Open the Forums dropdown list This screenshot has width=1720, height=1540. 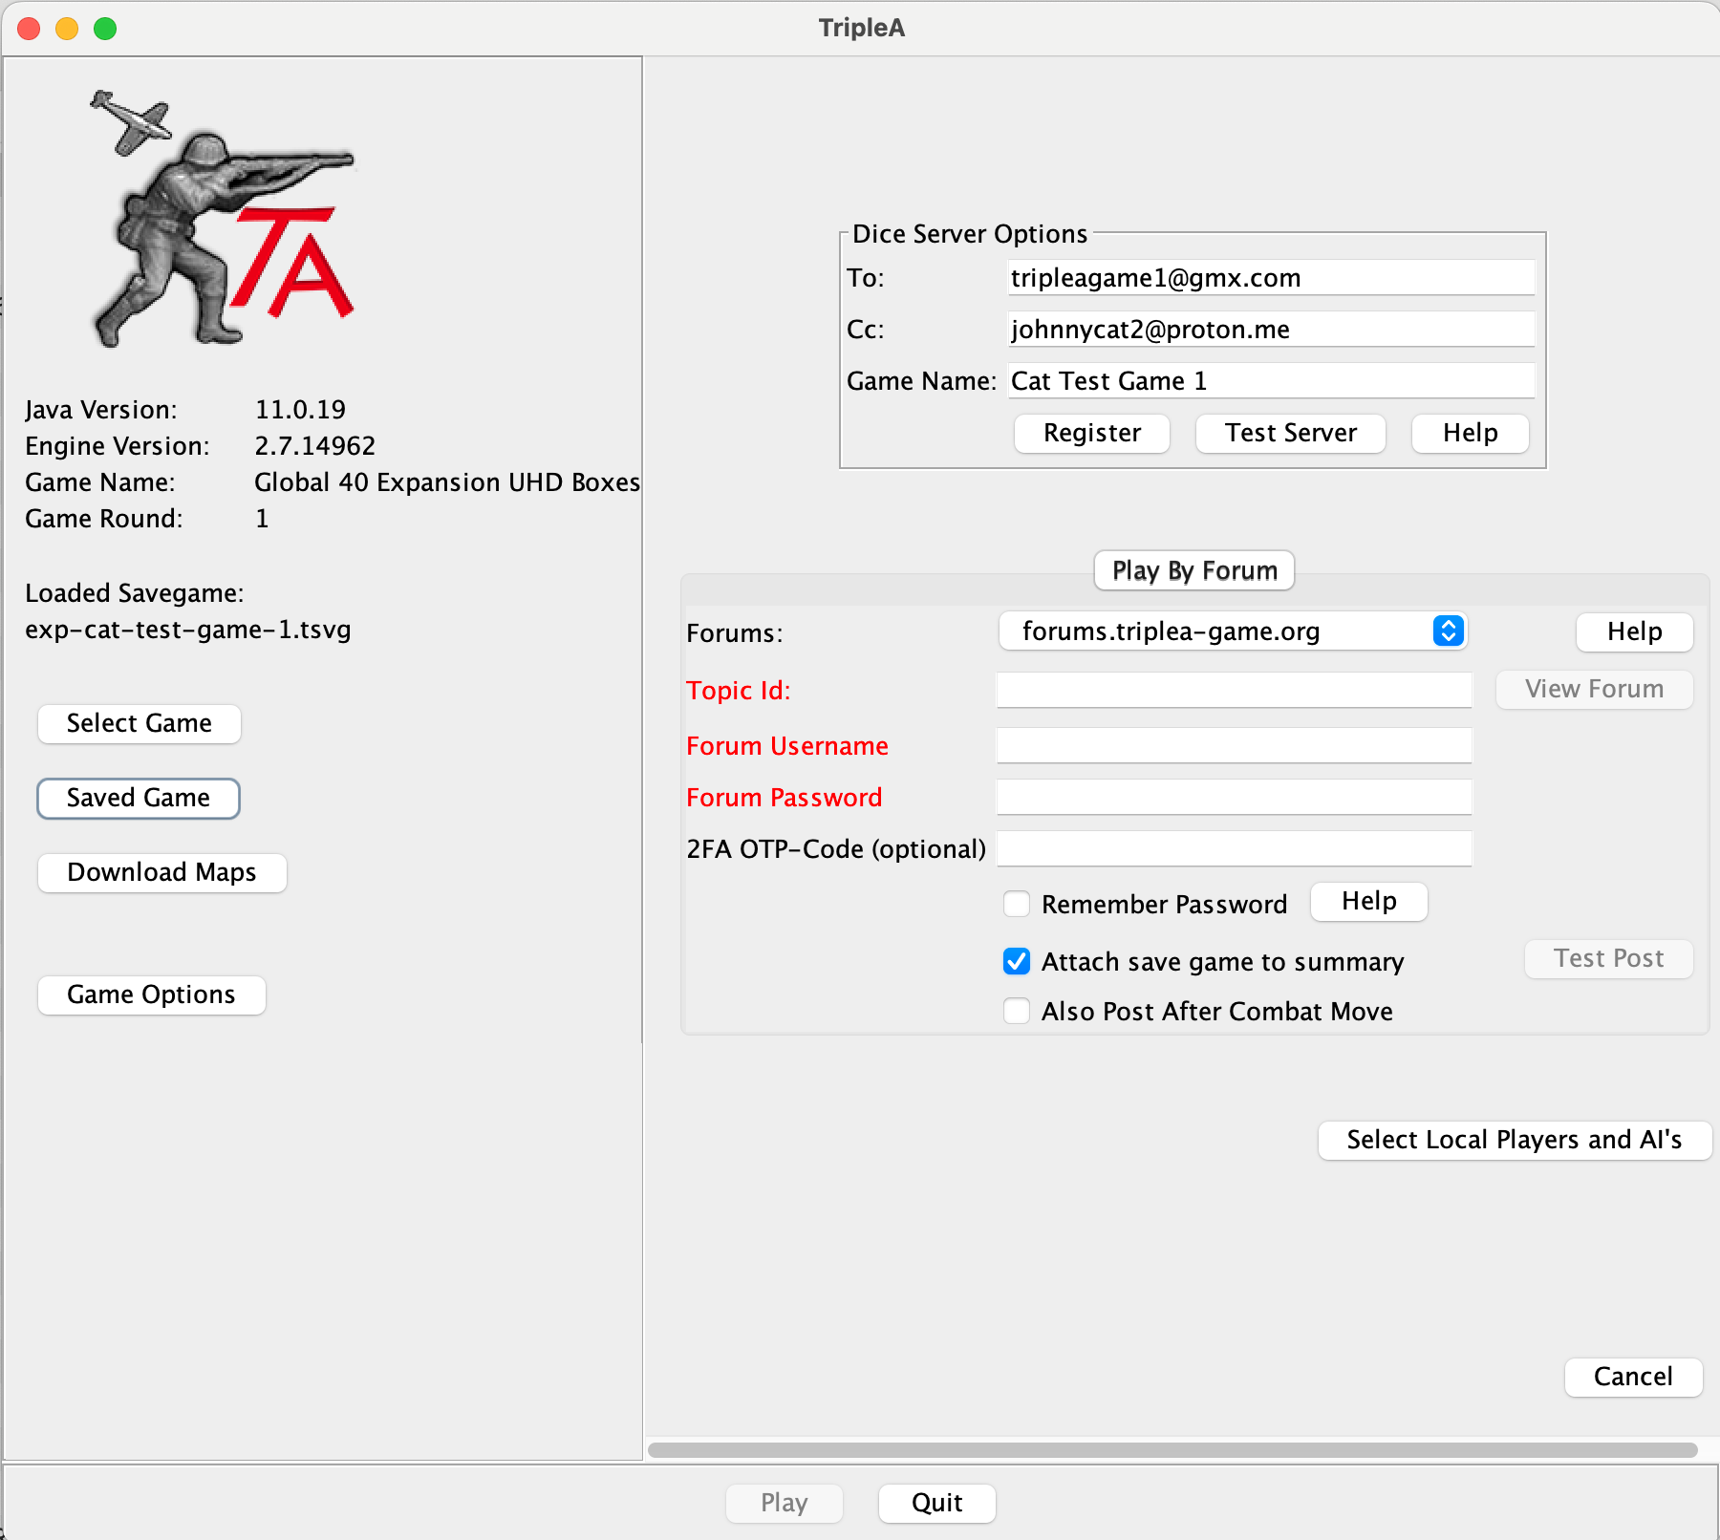tap(1232, 631)
